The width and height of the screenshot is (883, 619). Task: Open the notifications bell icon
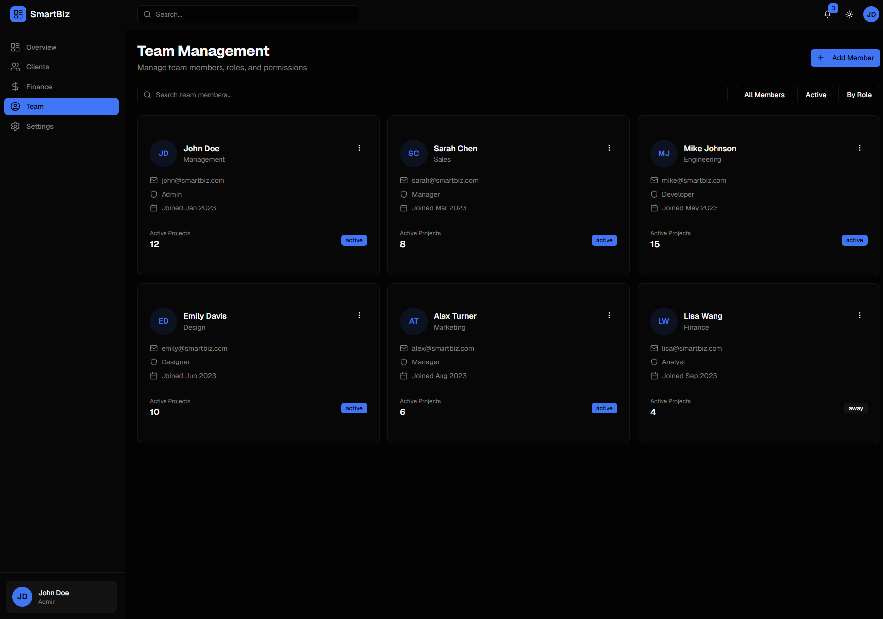click(827, 14)
